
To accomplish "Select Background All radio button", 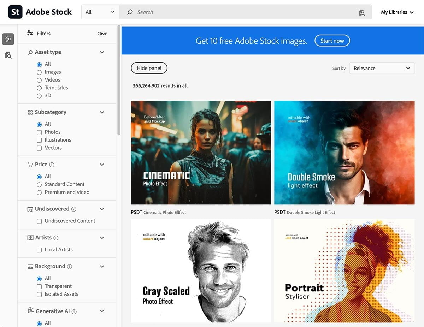I will [x=39, y=279].
